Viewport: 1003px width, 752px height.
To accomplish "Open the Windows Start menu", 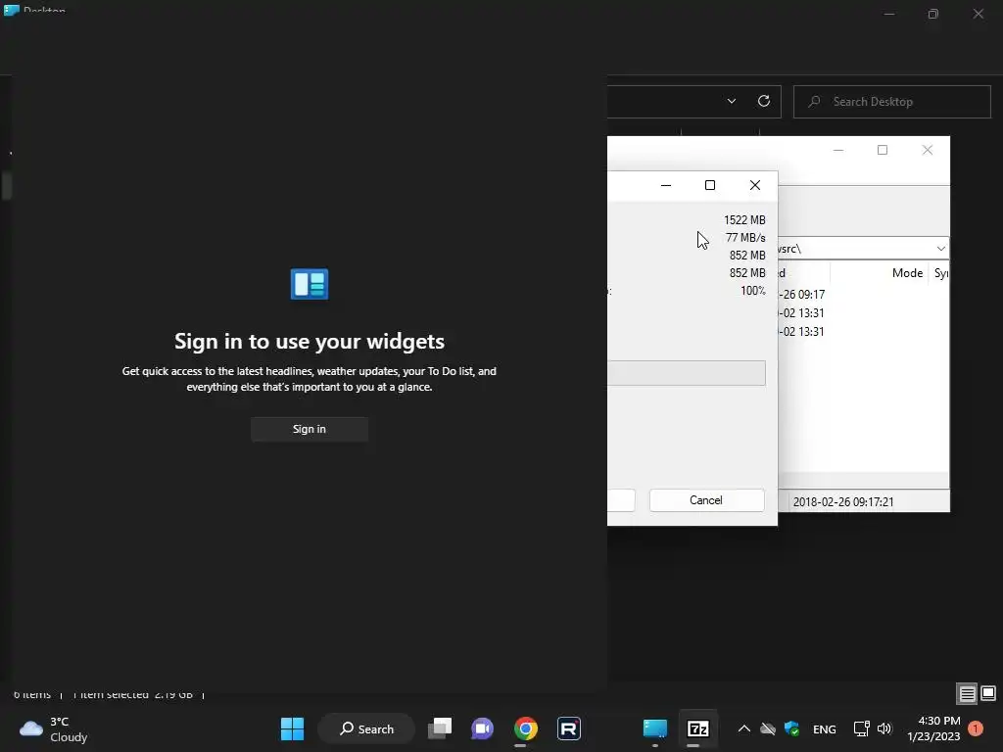I will [x=292, y=728].
